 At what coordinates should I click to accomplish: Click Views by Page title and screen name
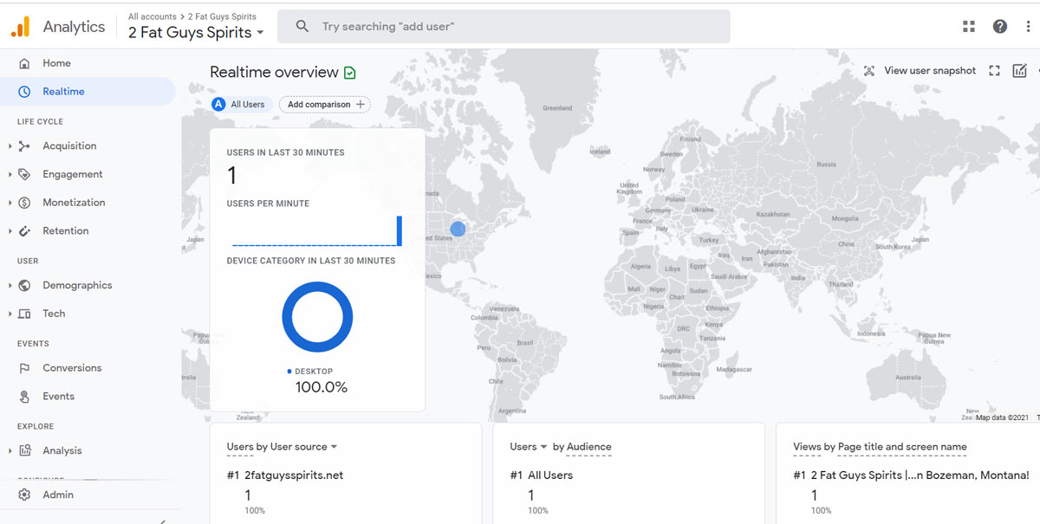[x=880, y=447]
